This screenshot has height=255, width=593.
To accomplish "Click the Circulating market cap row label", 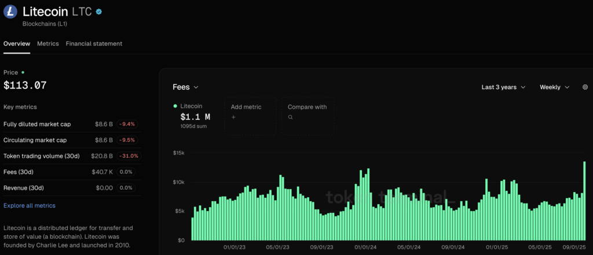I will (x=35, y=140).
